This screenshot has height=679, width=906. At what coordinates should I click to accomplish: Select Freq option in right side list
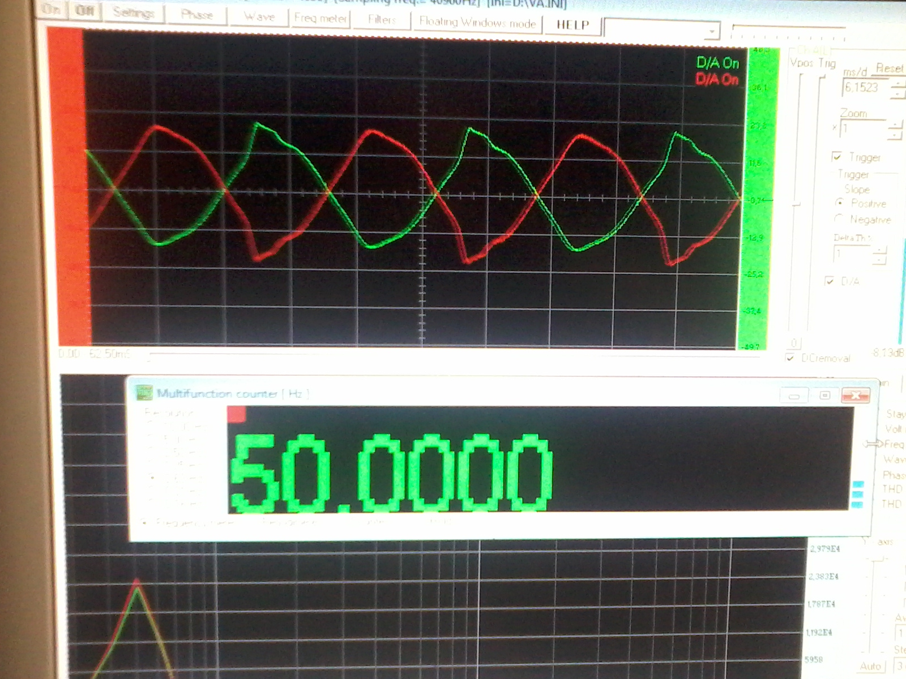(895, 444)
